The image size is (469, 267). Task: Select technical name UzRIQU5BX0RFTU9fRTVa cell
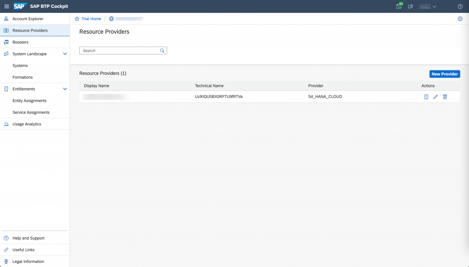(x=218, y=96)
